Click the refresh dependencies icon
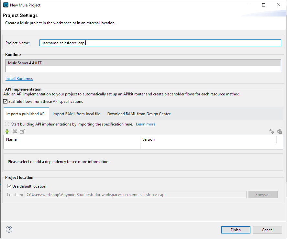This screenshot has width=287, height=239. pyautogui.click(x=272, y=131)
